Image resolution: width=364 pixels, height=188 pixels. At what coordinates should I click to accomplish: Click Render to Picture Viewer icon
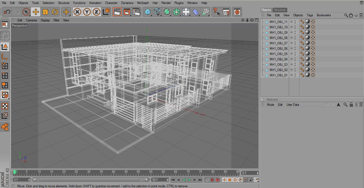point(127,12)
